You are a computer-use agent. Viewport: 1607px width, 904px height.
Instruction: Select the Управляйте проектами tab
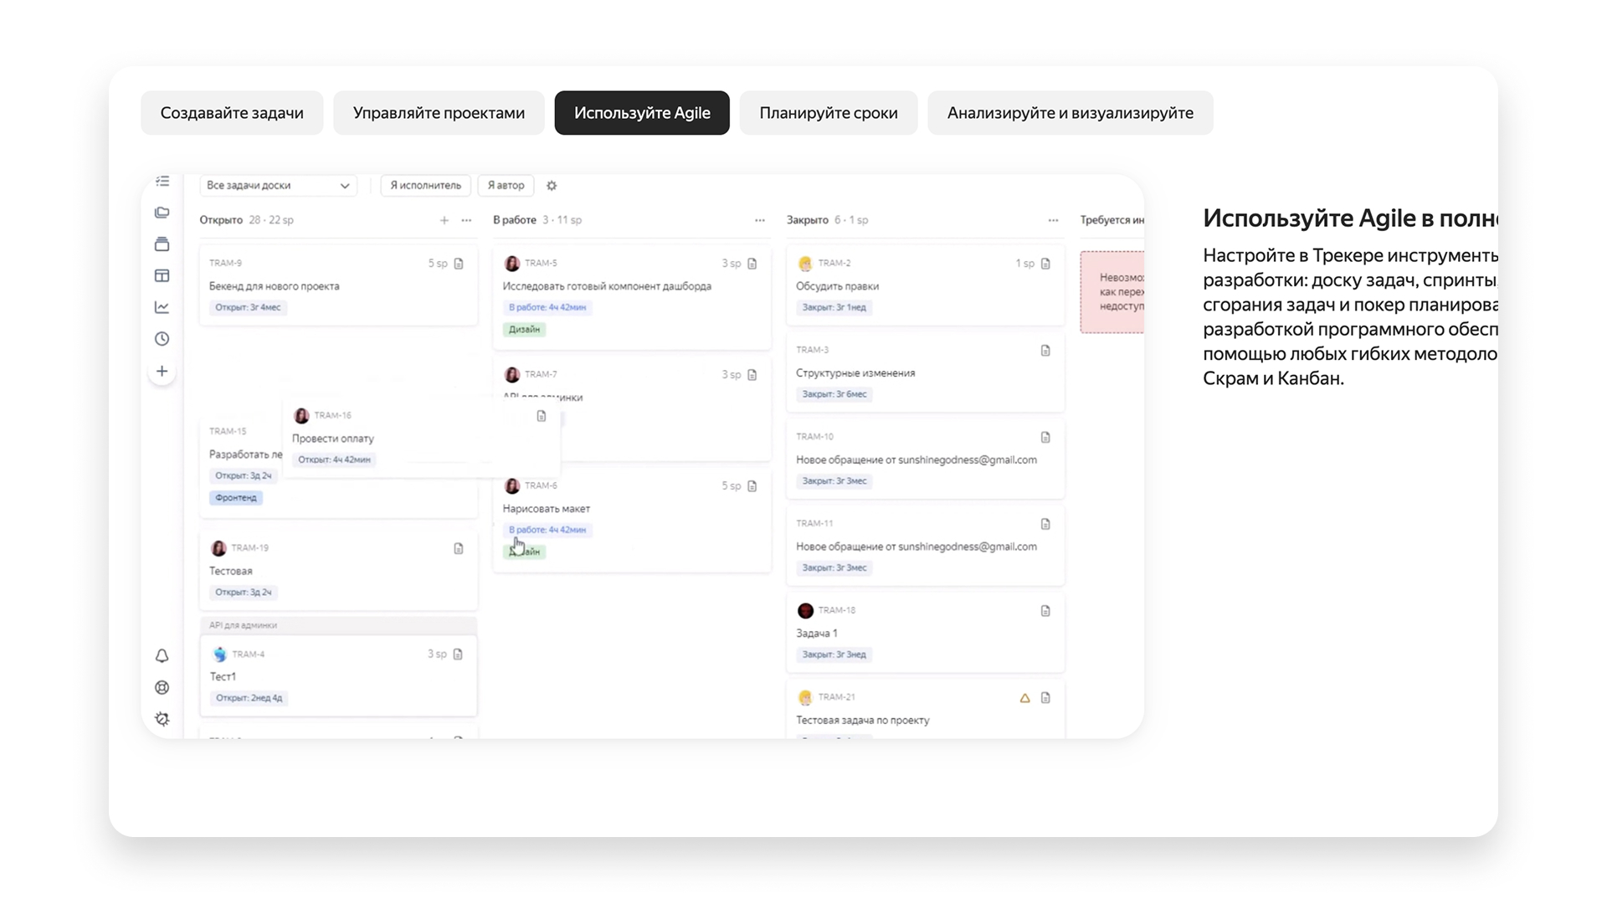(x=439, y=113)
